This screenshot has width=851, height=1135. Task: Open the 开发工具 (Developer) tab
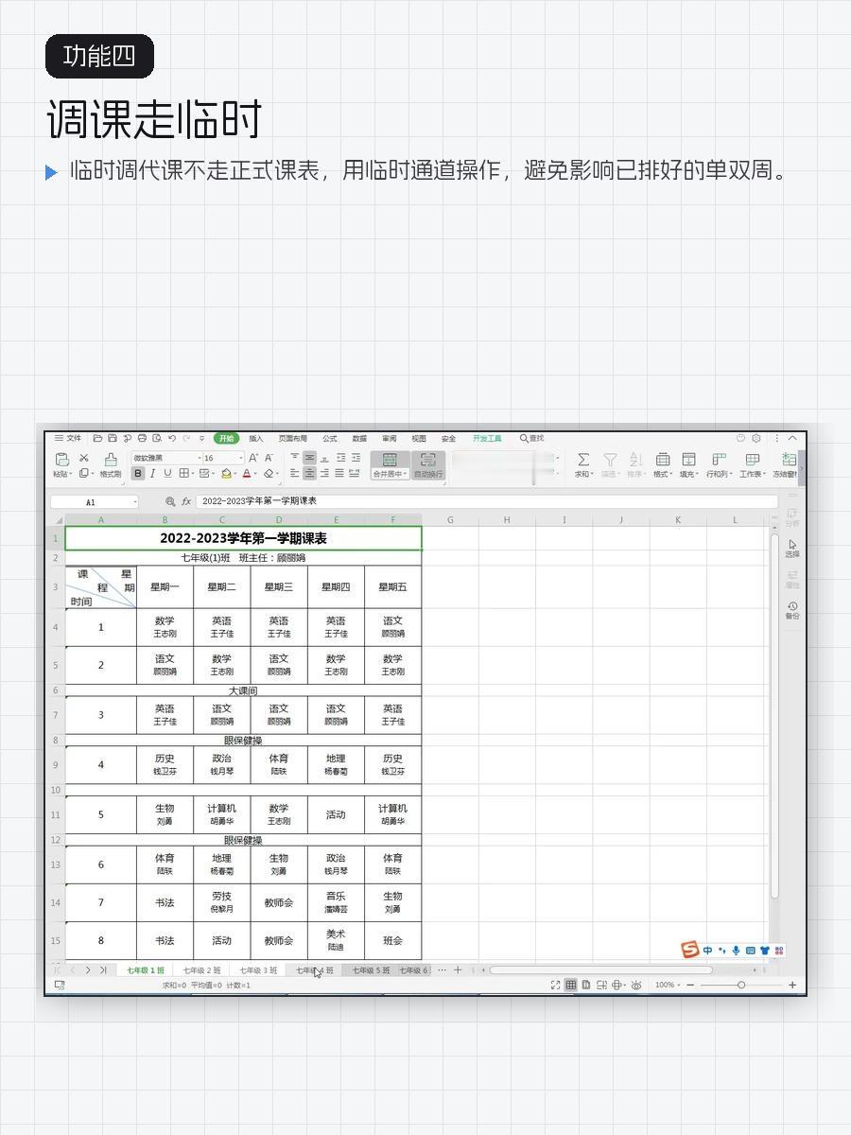coord(488,438)
